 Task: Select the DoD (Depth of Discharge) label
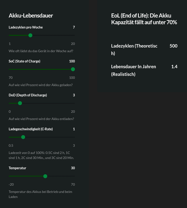pyautogui.click(x=28, y=95)
